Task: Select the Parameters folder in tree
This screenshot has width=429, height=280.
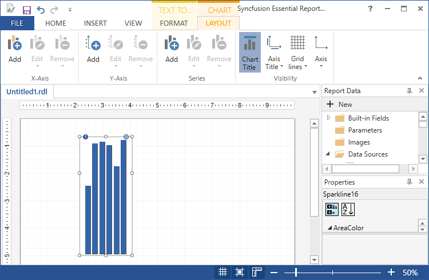Action: [x=364, y=130]
